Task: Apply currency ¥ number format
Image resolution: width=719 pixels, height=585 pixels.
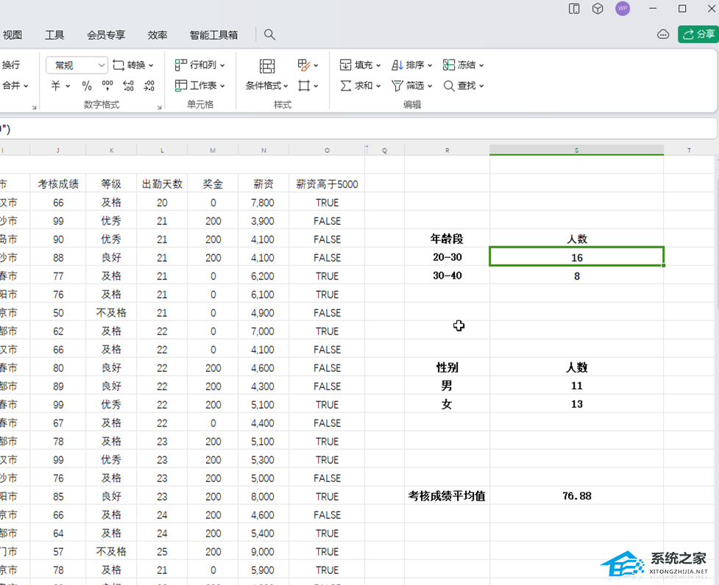Action: pyautogui.click(x=55, y=85)
